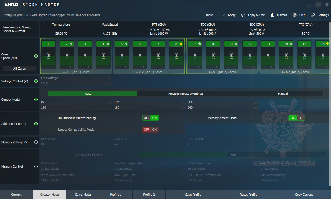
Task: Enable the Memory Voltage section circle
Action: [36, 142]
